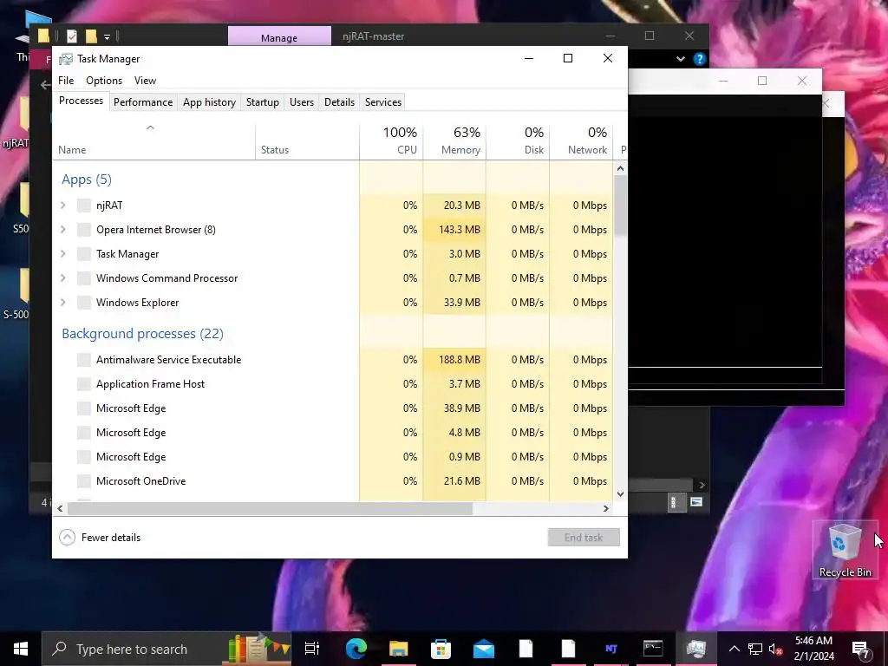
Task: Switch to the Performance tab
Action: 143,102
